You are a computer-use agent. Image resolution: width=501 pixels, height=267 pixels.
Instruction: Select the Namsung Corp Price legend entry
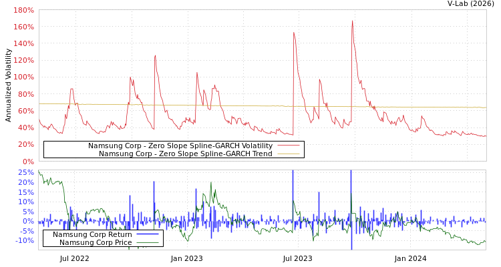tap(96, 242)
